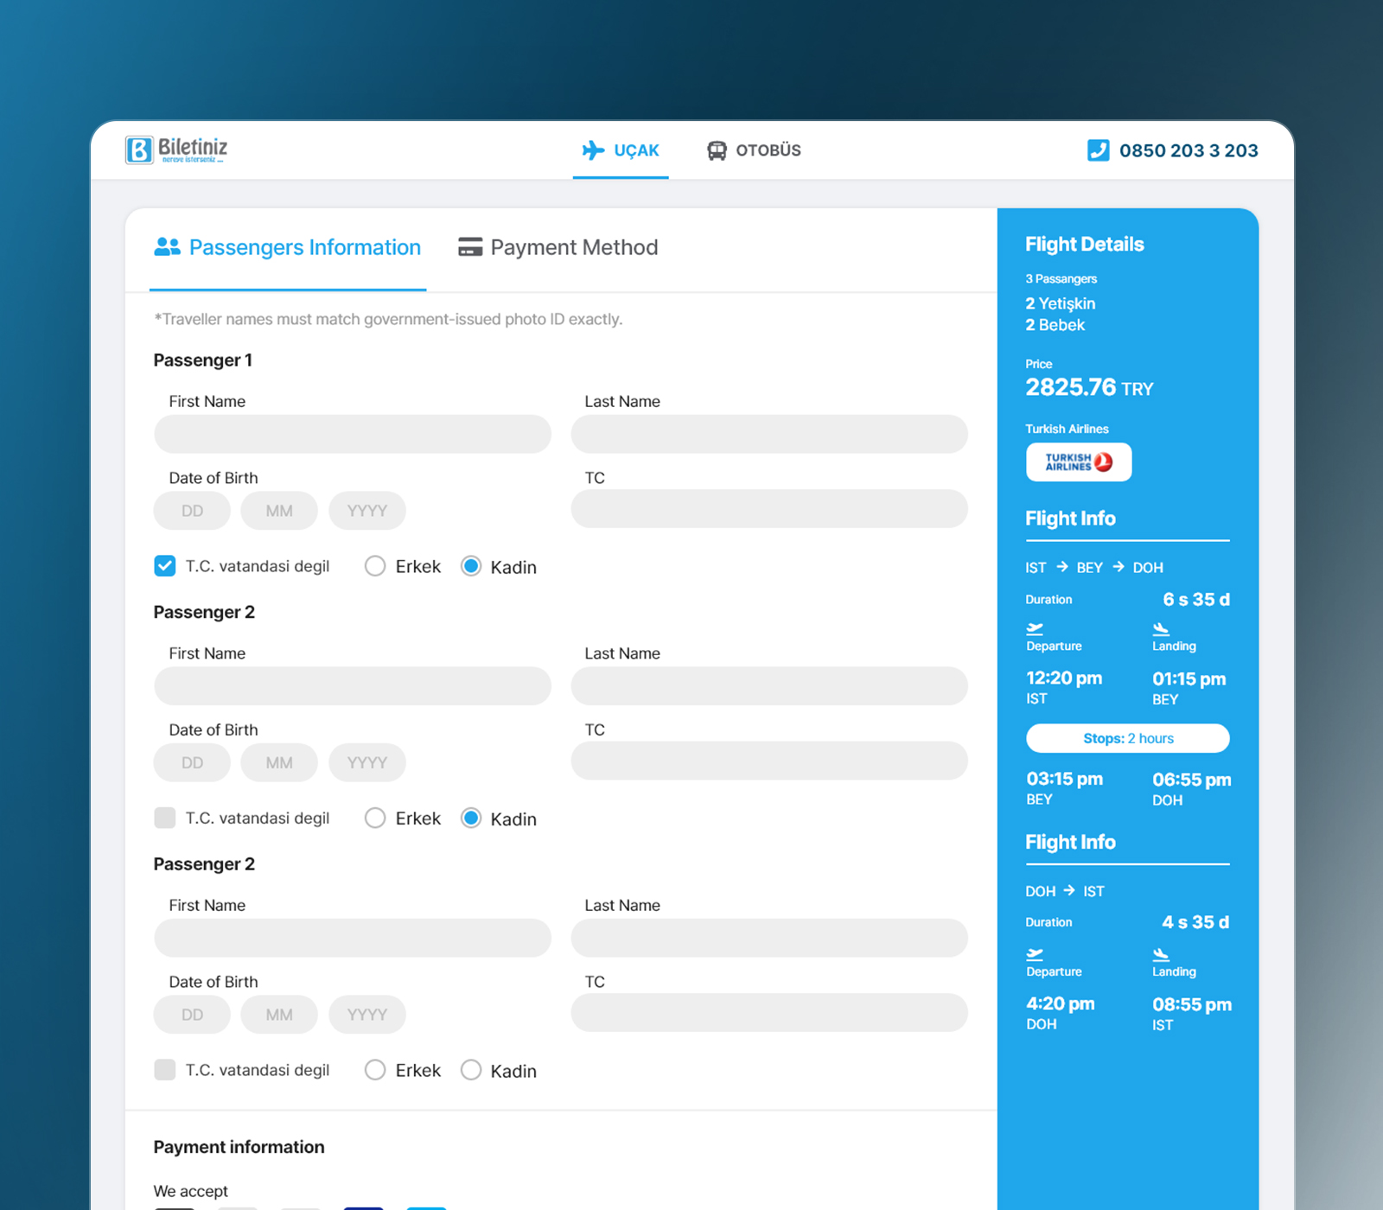Viewport: 1383px width, 1210px height.
Task: Click the phone icon beside 0850 number
Action: click(x=1098, y=150)
